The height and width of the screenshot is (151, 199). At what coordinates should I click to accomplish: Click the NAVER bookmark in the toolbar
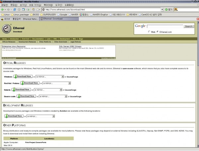[74, 15]
